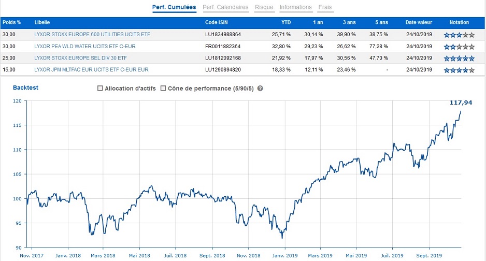
Task: Click the Backtest heading
Action: point(25,88)
